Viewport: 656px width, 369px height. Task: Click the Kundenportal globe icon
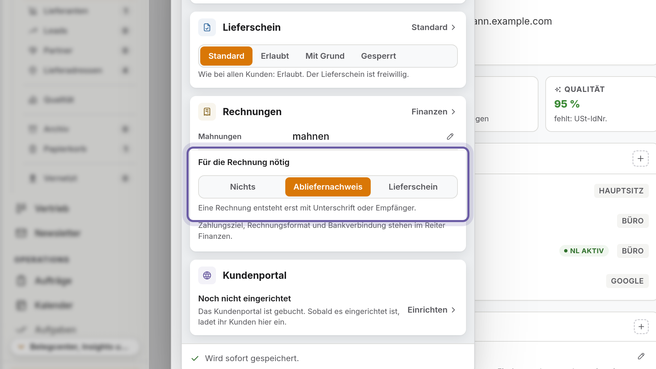pos(207,275)
